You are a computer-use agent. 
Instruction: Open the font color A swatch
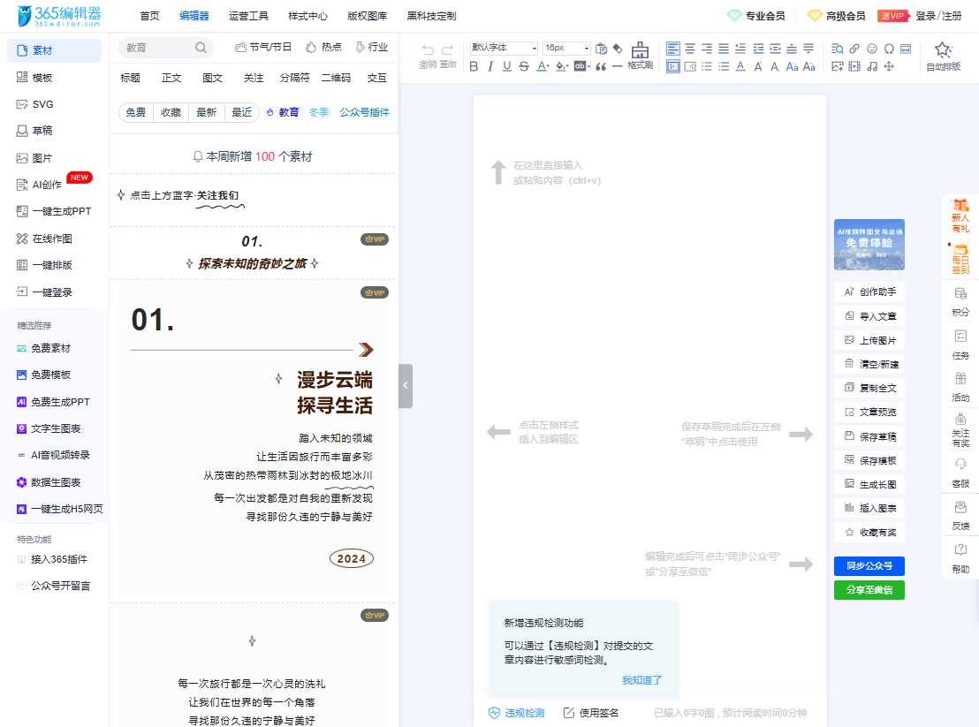coord(541,66)
